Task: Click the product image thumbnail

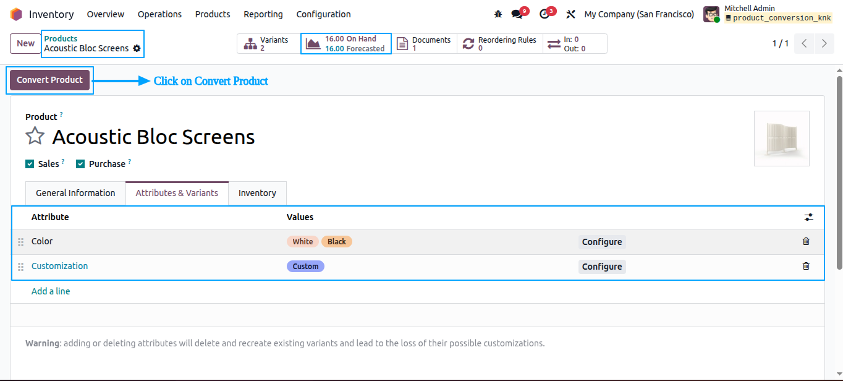Action: click(x=782, y=139)
